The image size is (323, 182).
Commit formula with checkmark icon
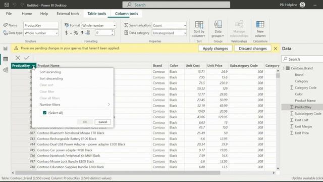click(27, 58)
